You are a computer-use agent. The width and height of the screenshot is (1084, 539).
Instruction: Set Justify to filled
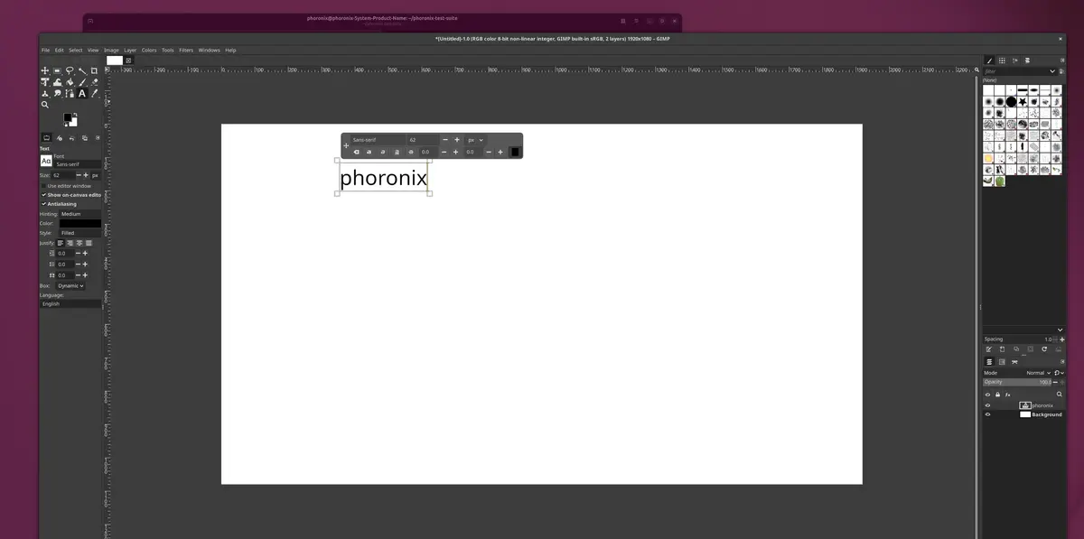(x=89, y=243)
